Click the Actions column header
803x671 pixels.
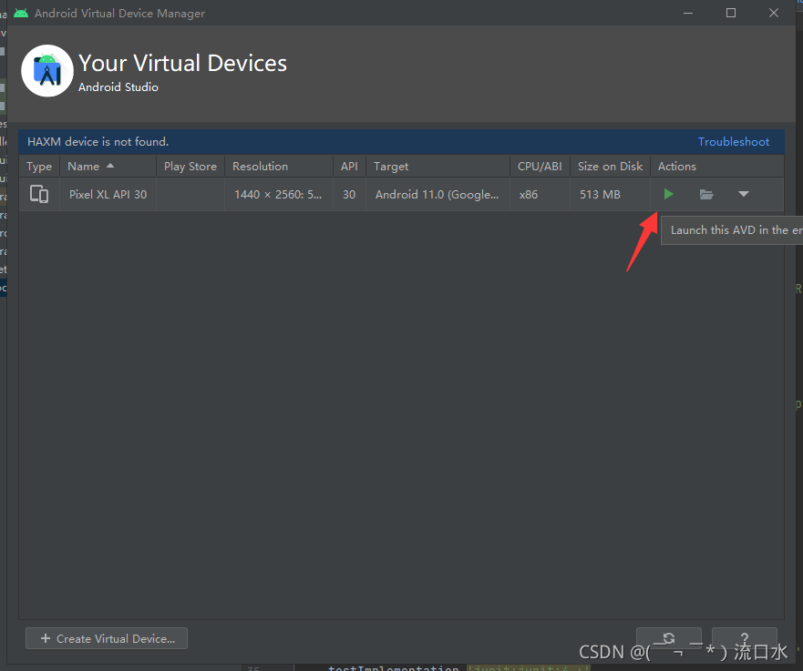(717, 167)
